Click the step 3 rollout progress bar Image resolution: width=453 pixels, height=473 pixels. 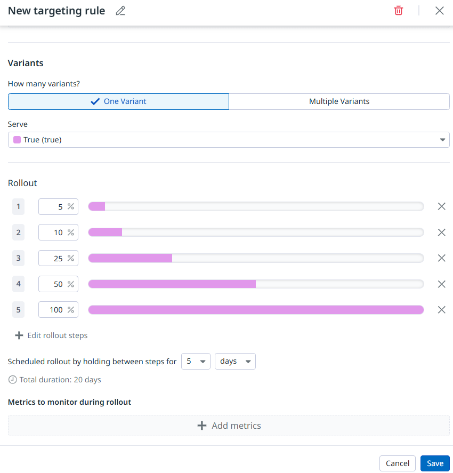click(256, 258)
